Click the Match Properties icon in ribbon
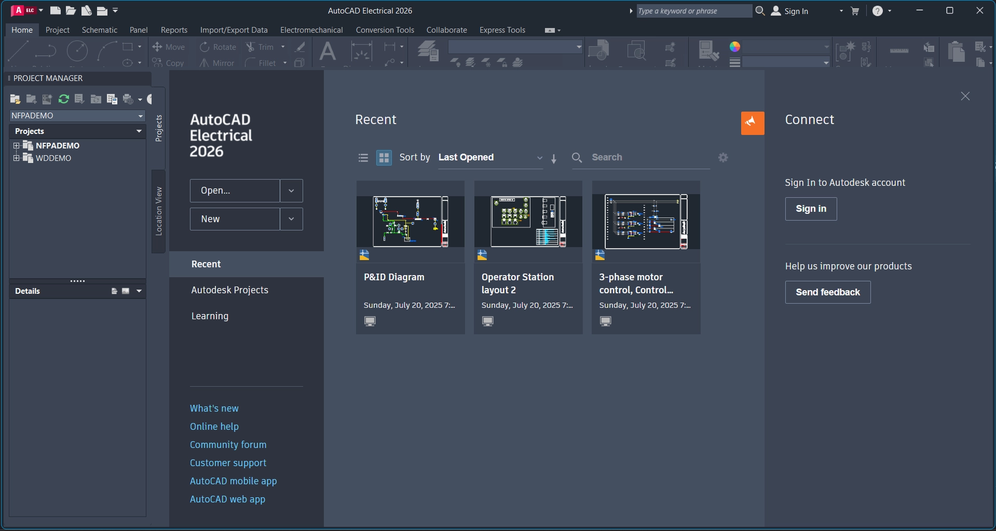The width and height of the screenshot is (996, 531). pos(708,51)
